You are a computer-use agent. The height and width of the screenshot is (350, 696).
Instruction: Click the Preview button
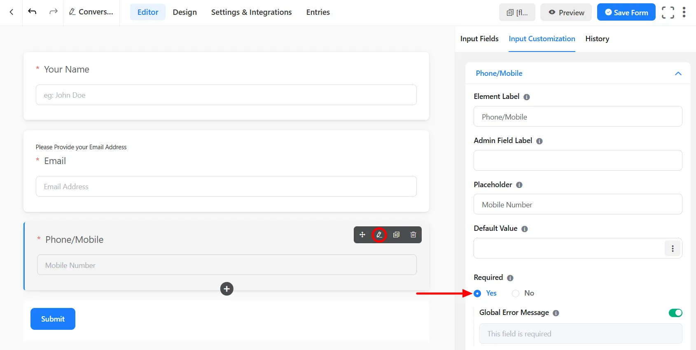pos(566,12)
